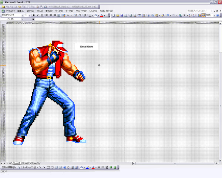Decrease decimal places
222x178 pixels.
pos(80,15)
